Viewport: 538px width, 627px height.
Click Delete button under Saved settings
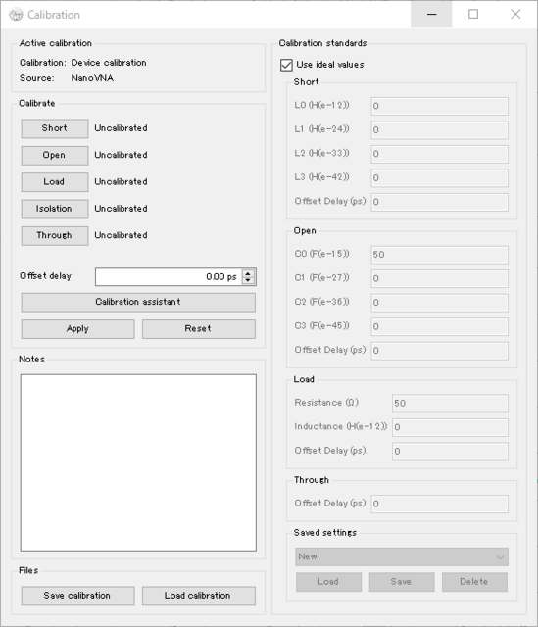[x=475, y=582]
